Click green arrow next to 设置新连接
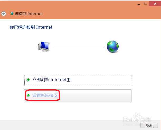 (28, 95)
